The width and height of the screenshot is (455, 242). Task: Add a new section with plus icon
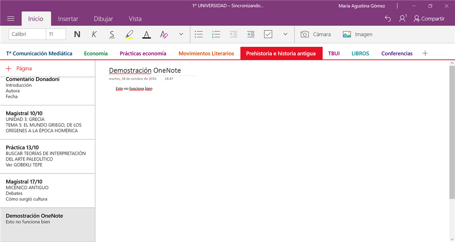pos(425,53)
